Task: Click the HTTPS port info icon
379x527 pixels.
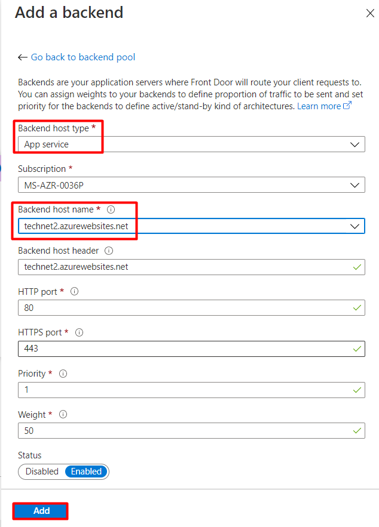Action: click(80, 332)
